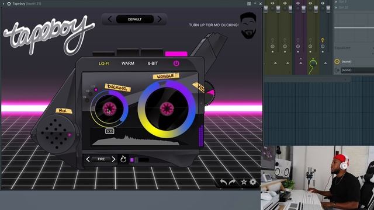
Task: Click the green send knob in the mixer
Action: pyautogui.click(x=313, y=63)
